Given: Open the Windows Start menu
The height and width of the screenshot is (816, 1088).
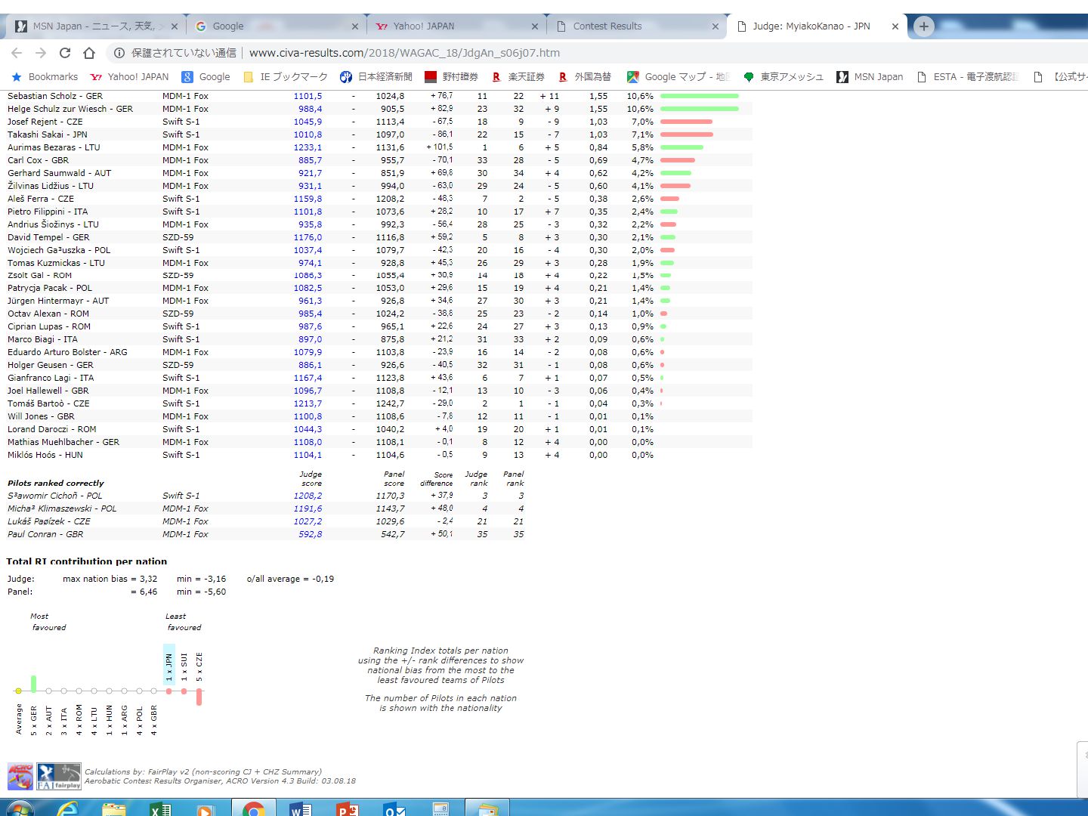Looking at the screenshot, I should point(20,807).
